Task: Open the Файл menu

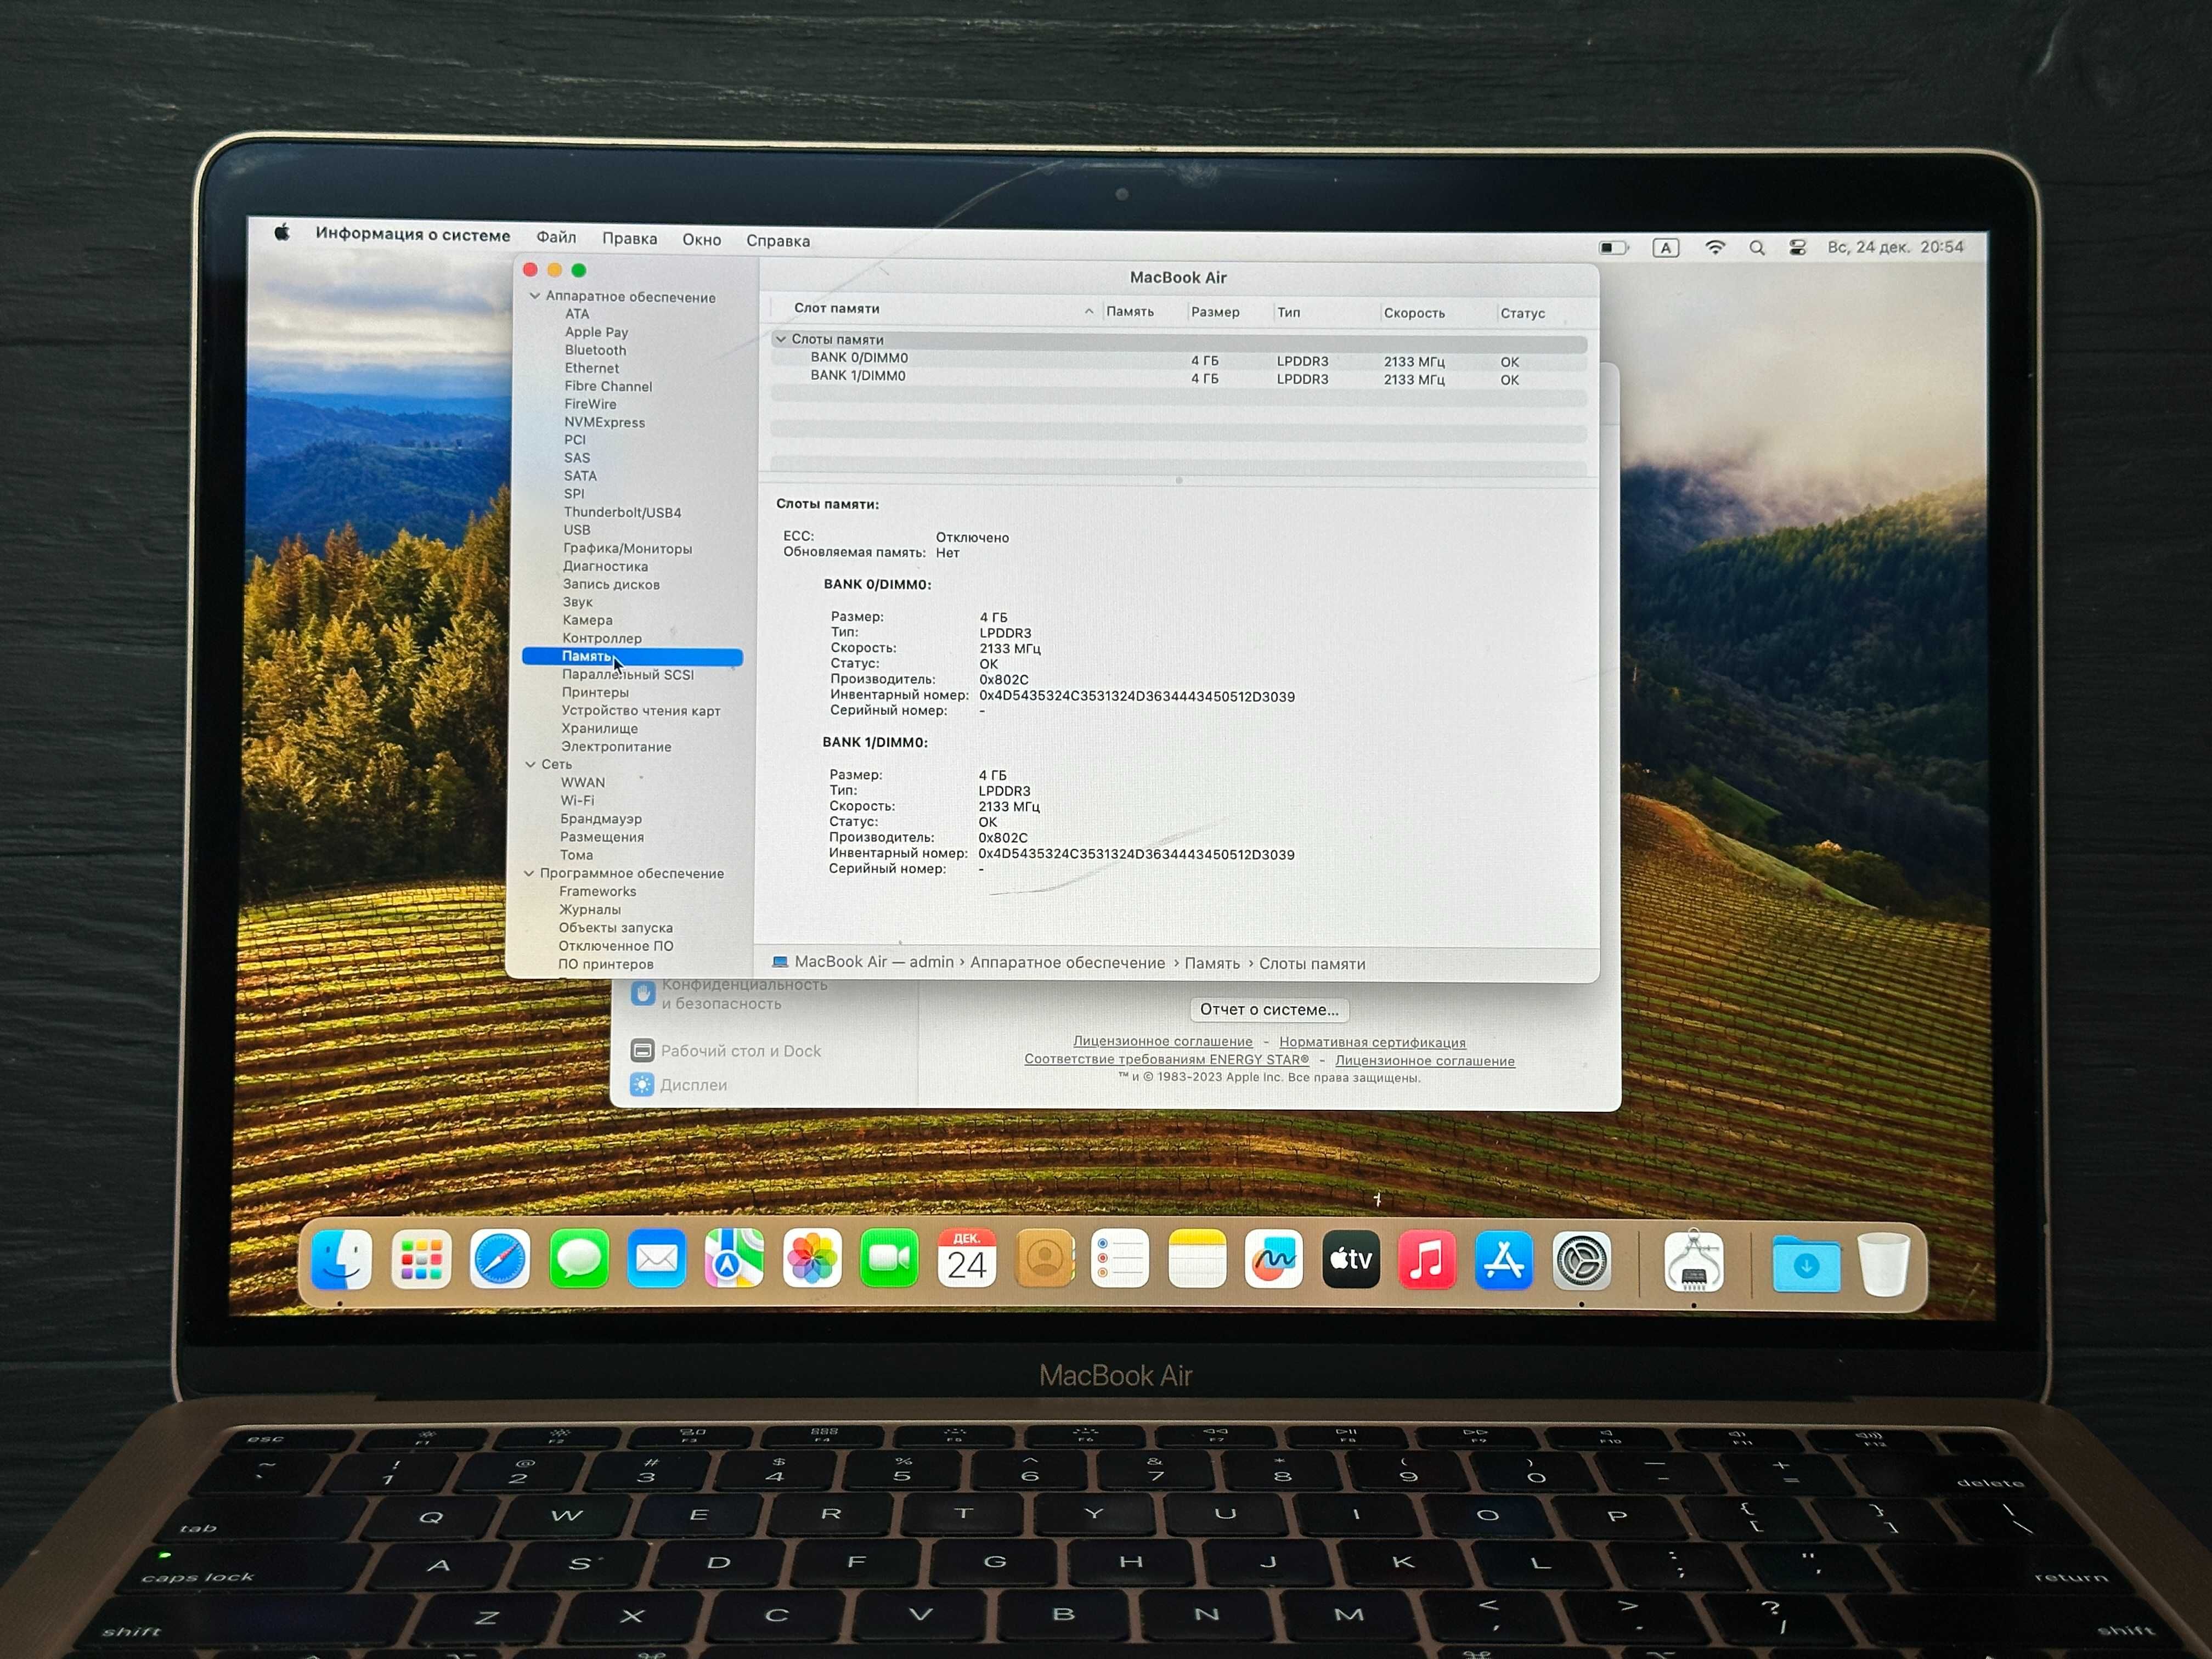Action: pyautogui.click(x=556, y=237)
